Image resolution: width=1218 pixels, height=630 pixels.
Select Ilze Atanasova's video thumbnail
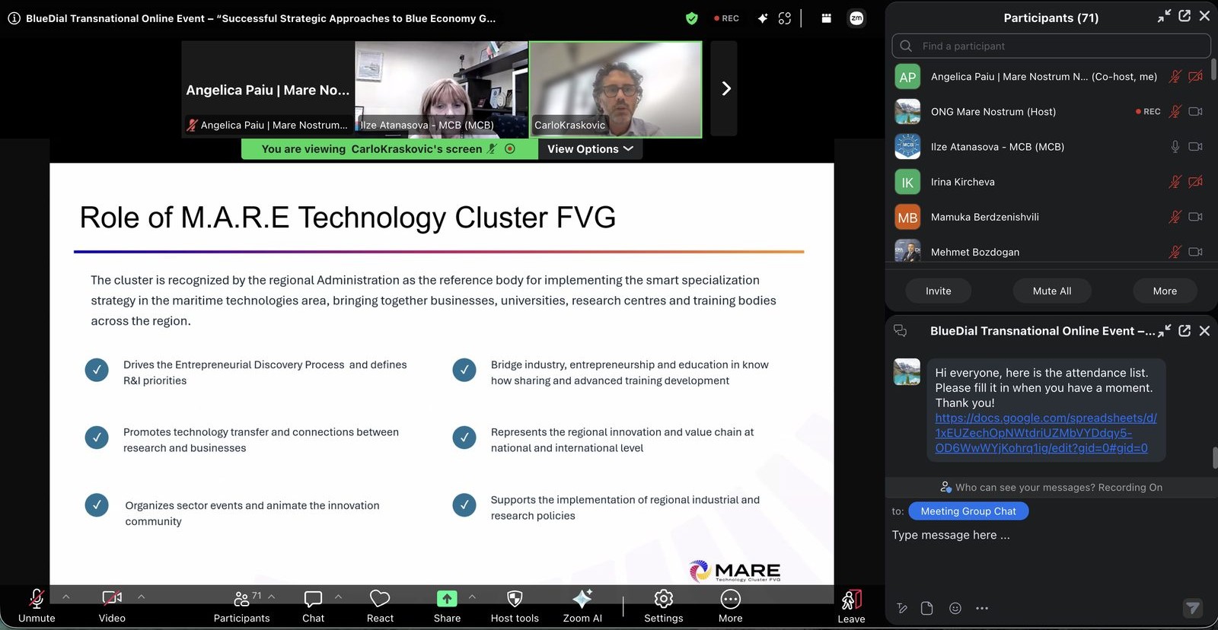[x=442, y=89]
